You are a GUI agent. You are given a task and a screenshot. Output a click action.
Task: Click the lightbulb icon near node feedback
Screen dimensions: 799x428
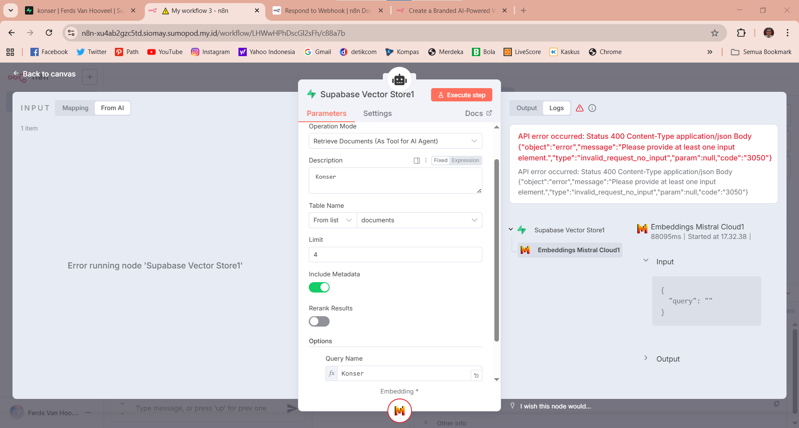(513, 406)
